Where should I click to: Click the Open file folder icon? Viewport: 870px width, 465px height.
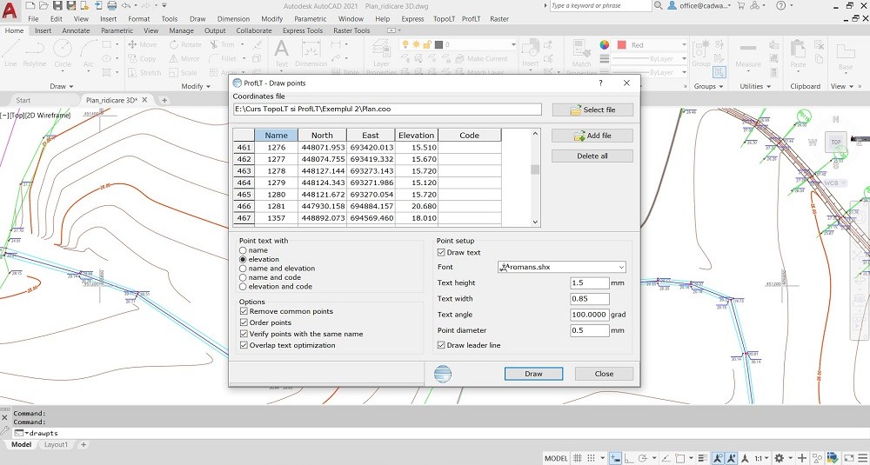(43, 5)
